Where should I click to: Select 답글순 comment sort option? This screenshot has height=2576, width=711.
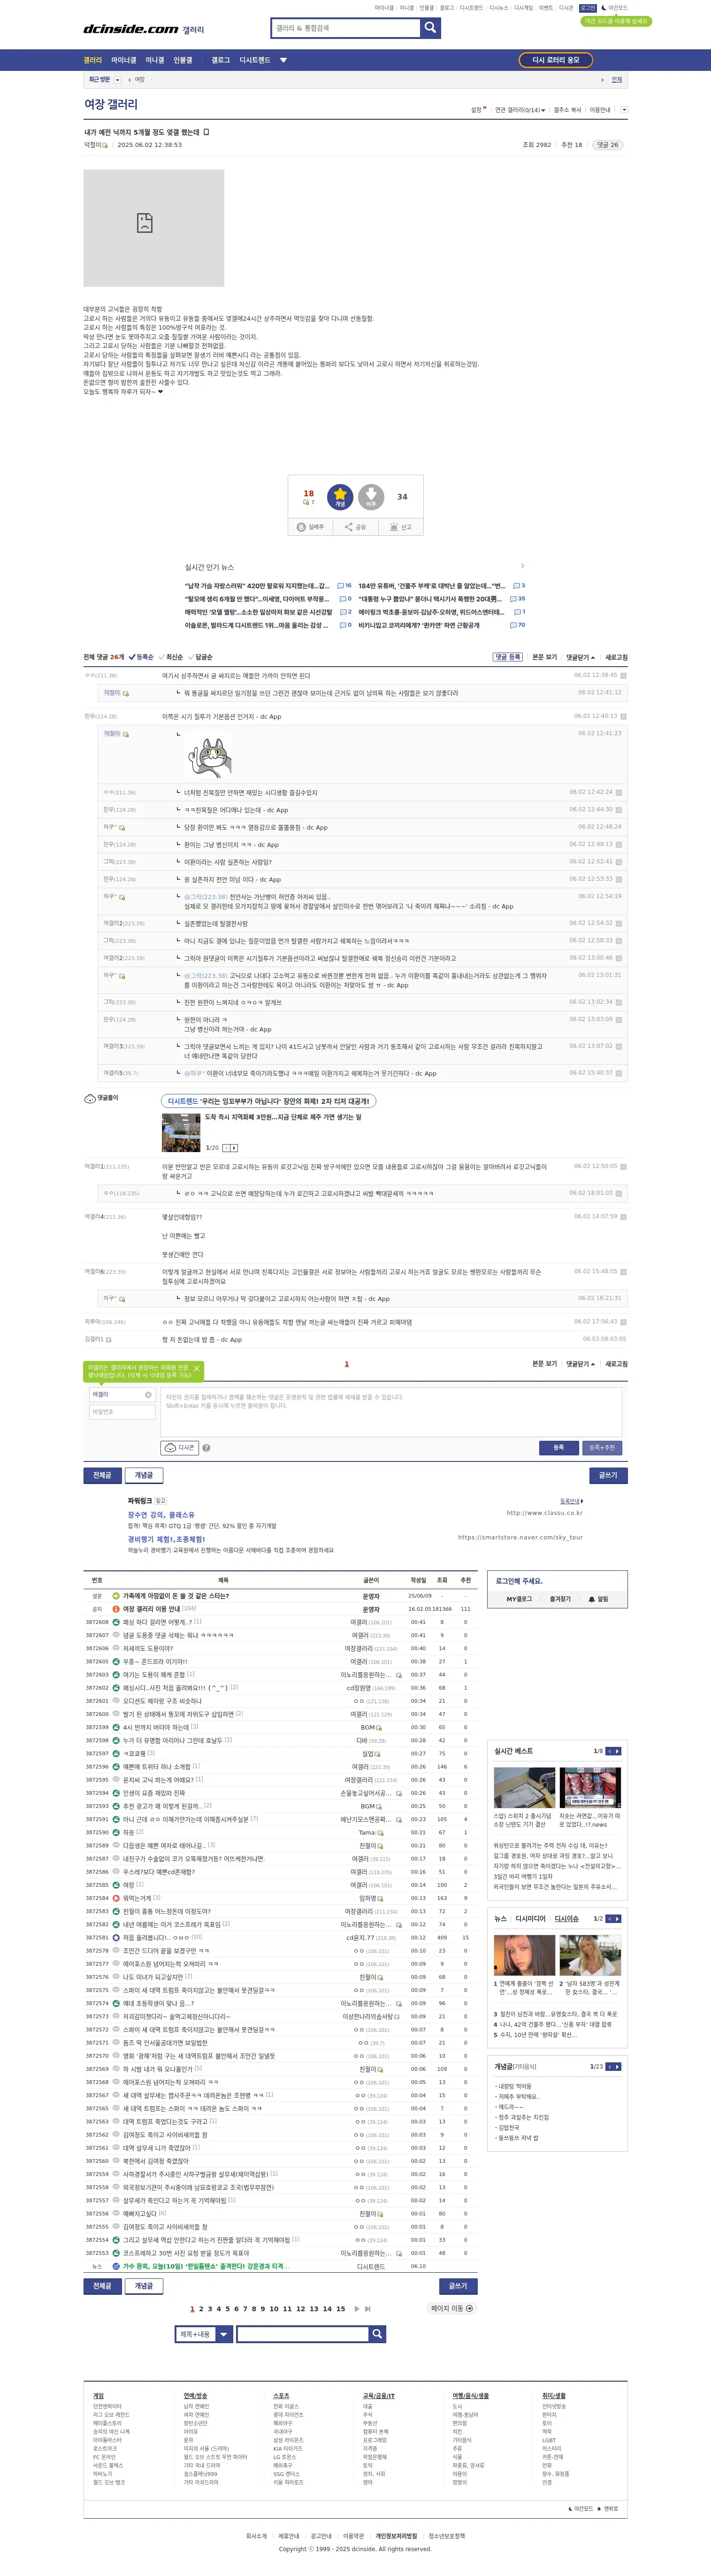pos(200,657)
